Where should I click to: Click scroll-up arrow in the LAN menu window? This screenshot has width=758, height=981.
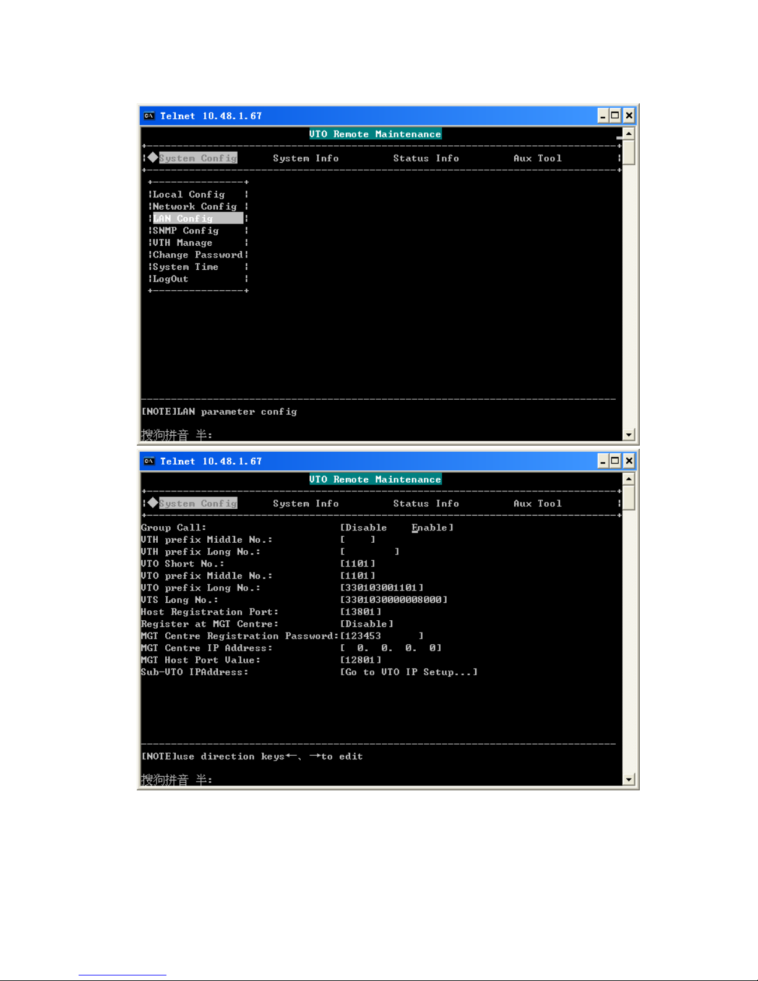(x=628, y=134)
